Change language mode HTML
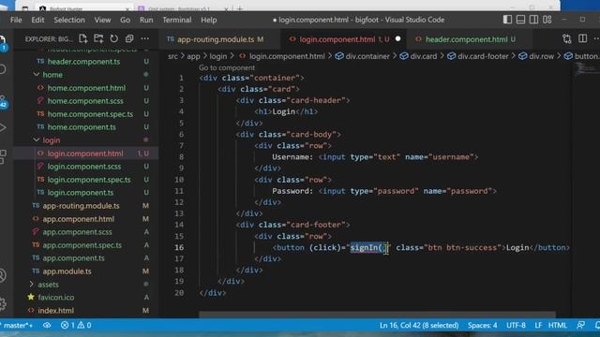 click(x=558, y=325)
